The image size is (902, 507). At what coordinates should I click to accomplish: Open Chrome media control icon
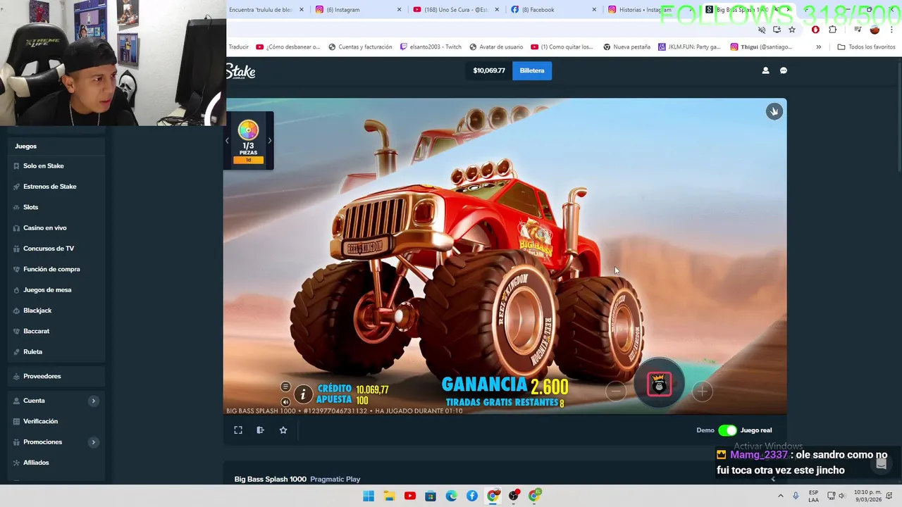coord(858,30)
